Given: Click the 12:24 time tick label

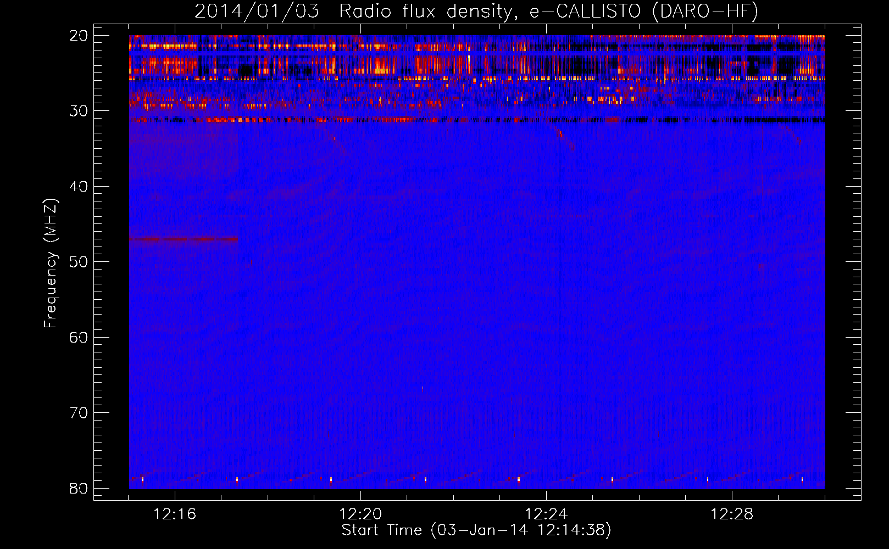Looking at the screenshot, I should coord(546,514).
